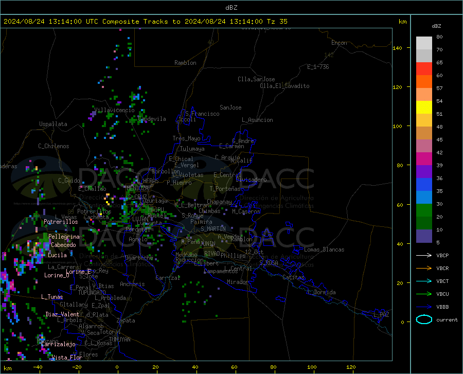Click the TUNUYAN map label
This screenshot has width=463, height=374.
(119, 340)
